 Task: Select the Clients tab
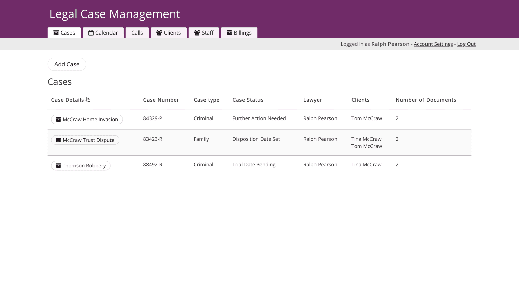click(x=169, y=32)
